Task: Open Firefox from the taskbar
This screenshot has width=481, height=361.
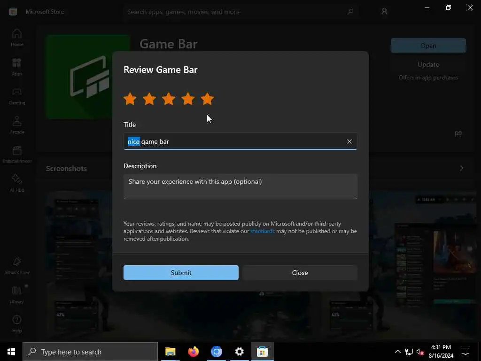Action: tap(193, 352)
